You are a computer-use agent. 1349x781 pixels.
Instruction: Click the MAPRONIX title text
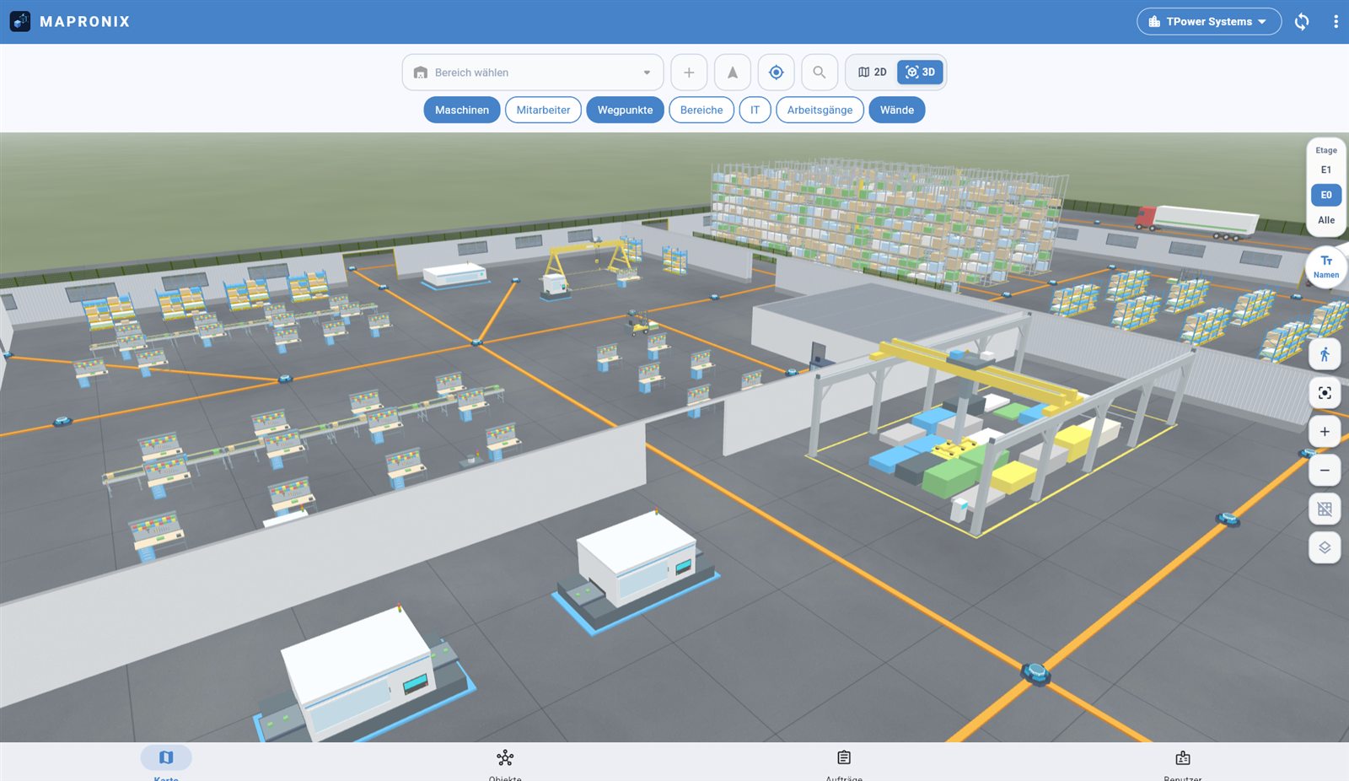[85, 22]
